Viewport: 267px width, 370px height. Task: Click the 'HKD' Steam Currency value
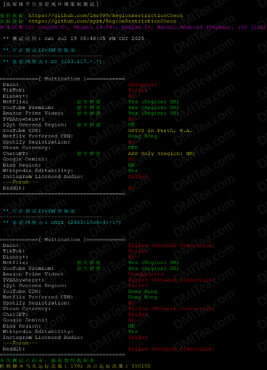[x=133, y=148]
